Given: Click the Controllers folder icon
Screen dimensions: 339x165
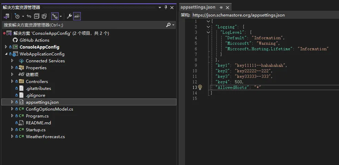Looking at the screenshot, I should [x=21, y=81].
